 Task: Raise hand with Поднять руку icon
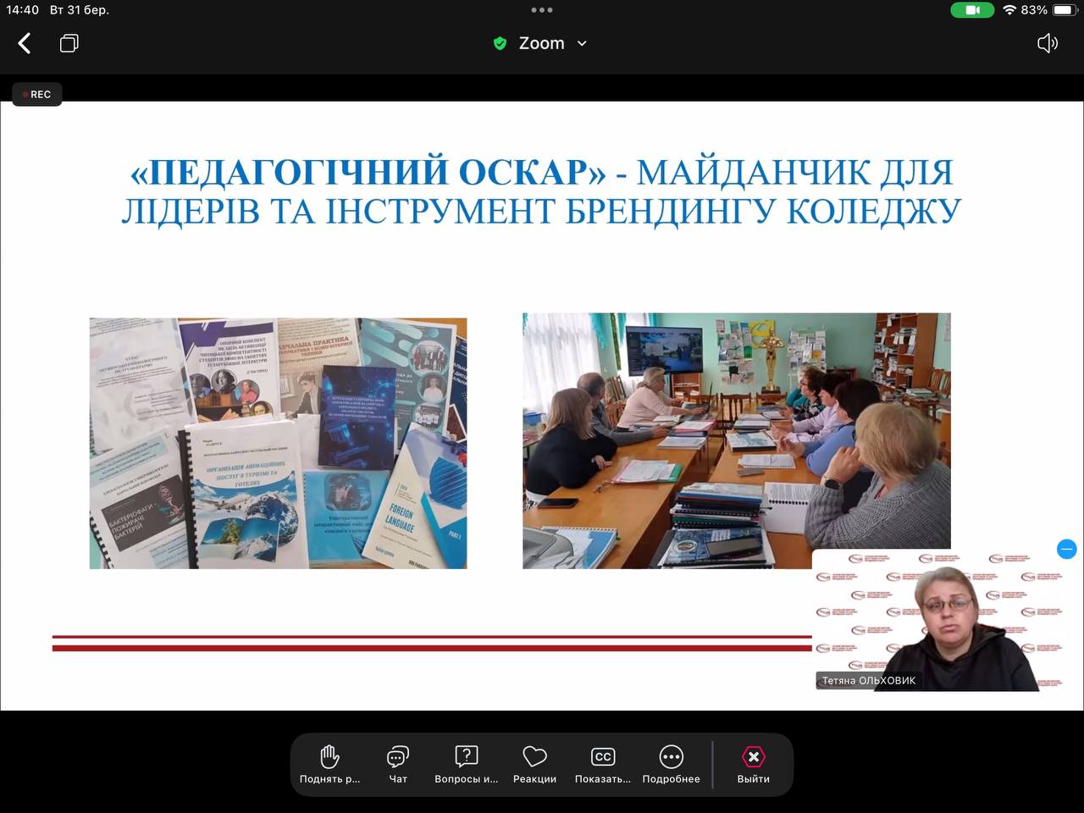[x=329, y=764]
